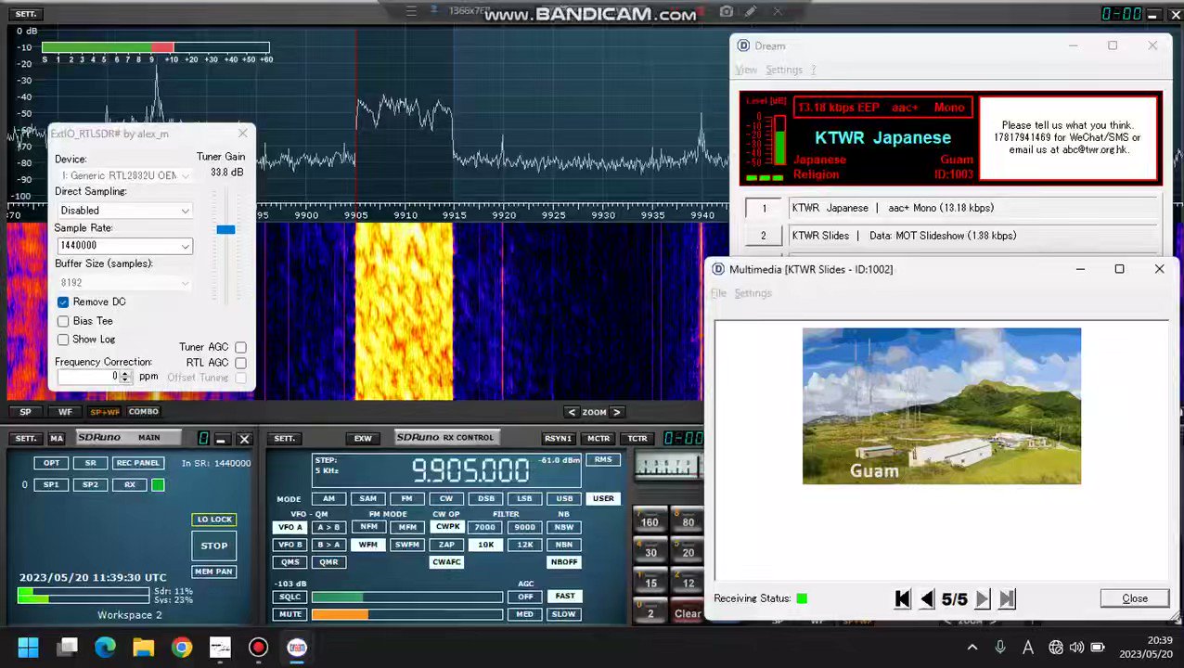Select service 2 button in Dream
The image size is (1184, 668).
(764, 237)
